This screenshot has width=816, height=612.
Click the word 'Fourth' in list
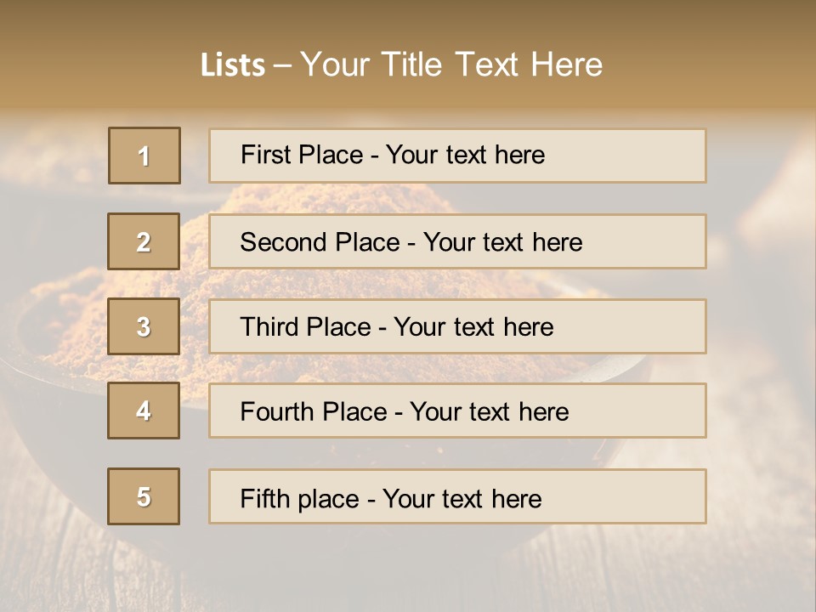pos(276,411)
